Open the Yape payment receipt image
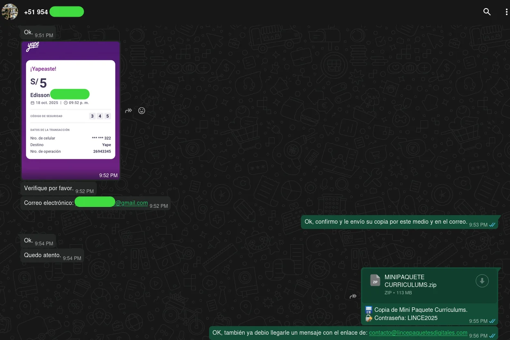 click(71, 110)
